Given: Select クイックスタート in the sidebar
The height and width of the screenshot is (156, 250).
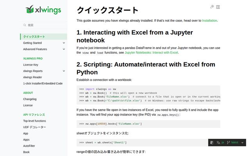Looking at the screenshot, I should [43, 37].
